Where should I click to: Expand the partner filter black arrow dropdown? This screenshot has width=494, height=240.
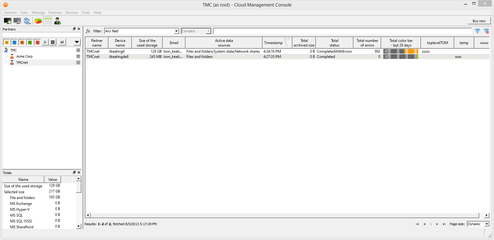pyautogui.click(x=77, y=42)
